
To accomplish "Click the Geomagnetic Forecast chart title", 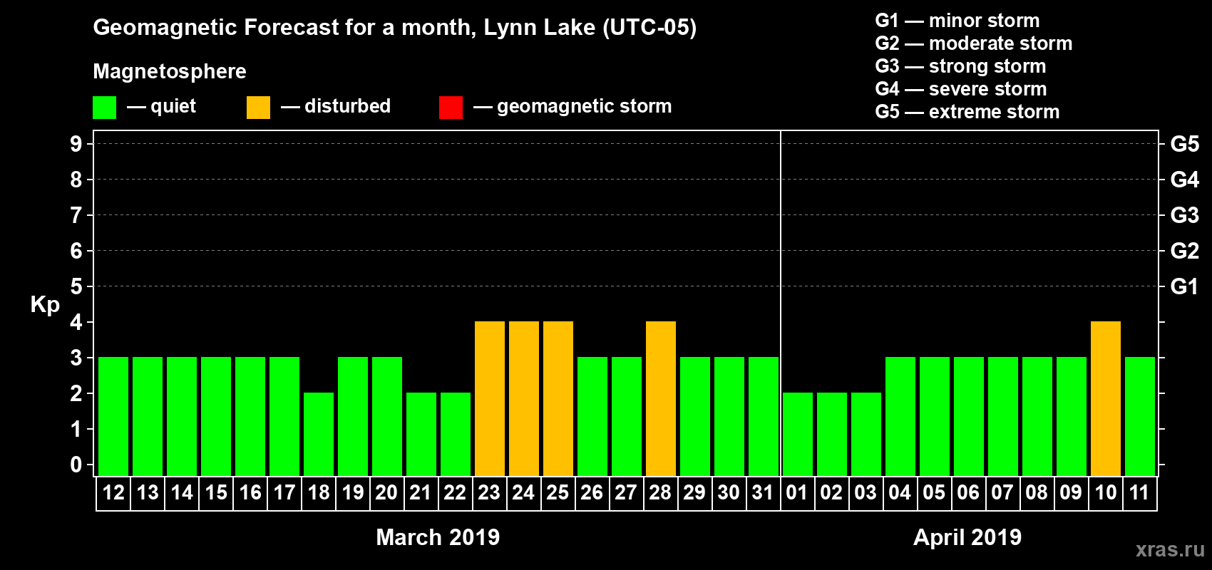I will (x=395, y=28).
